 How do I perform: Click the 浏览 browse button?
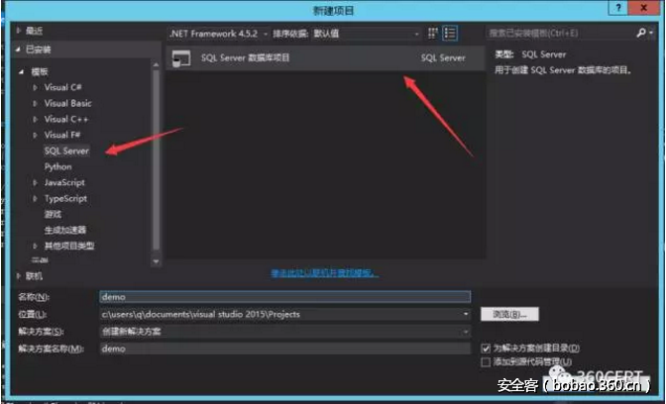coord(509,314)
